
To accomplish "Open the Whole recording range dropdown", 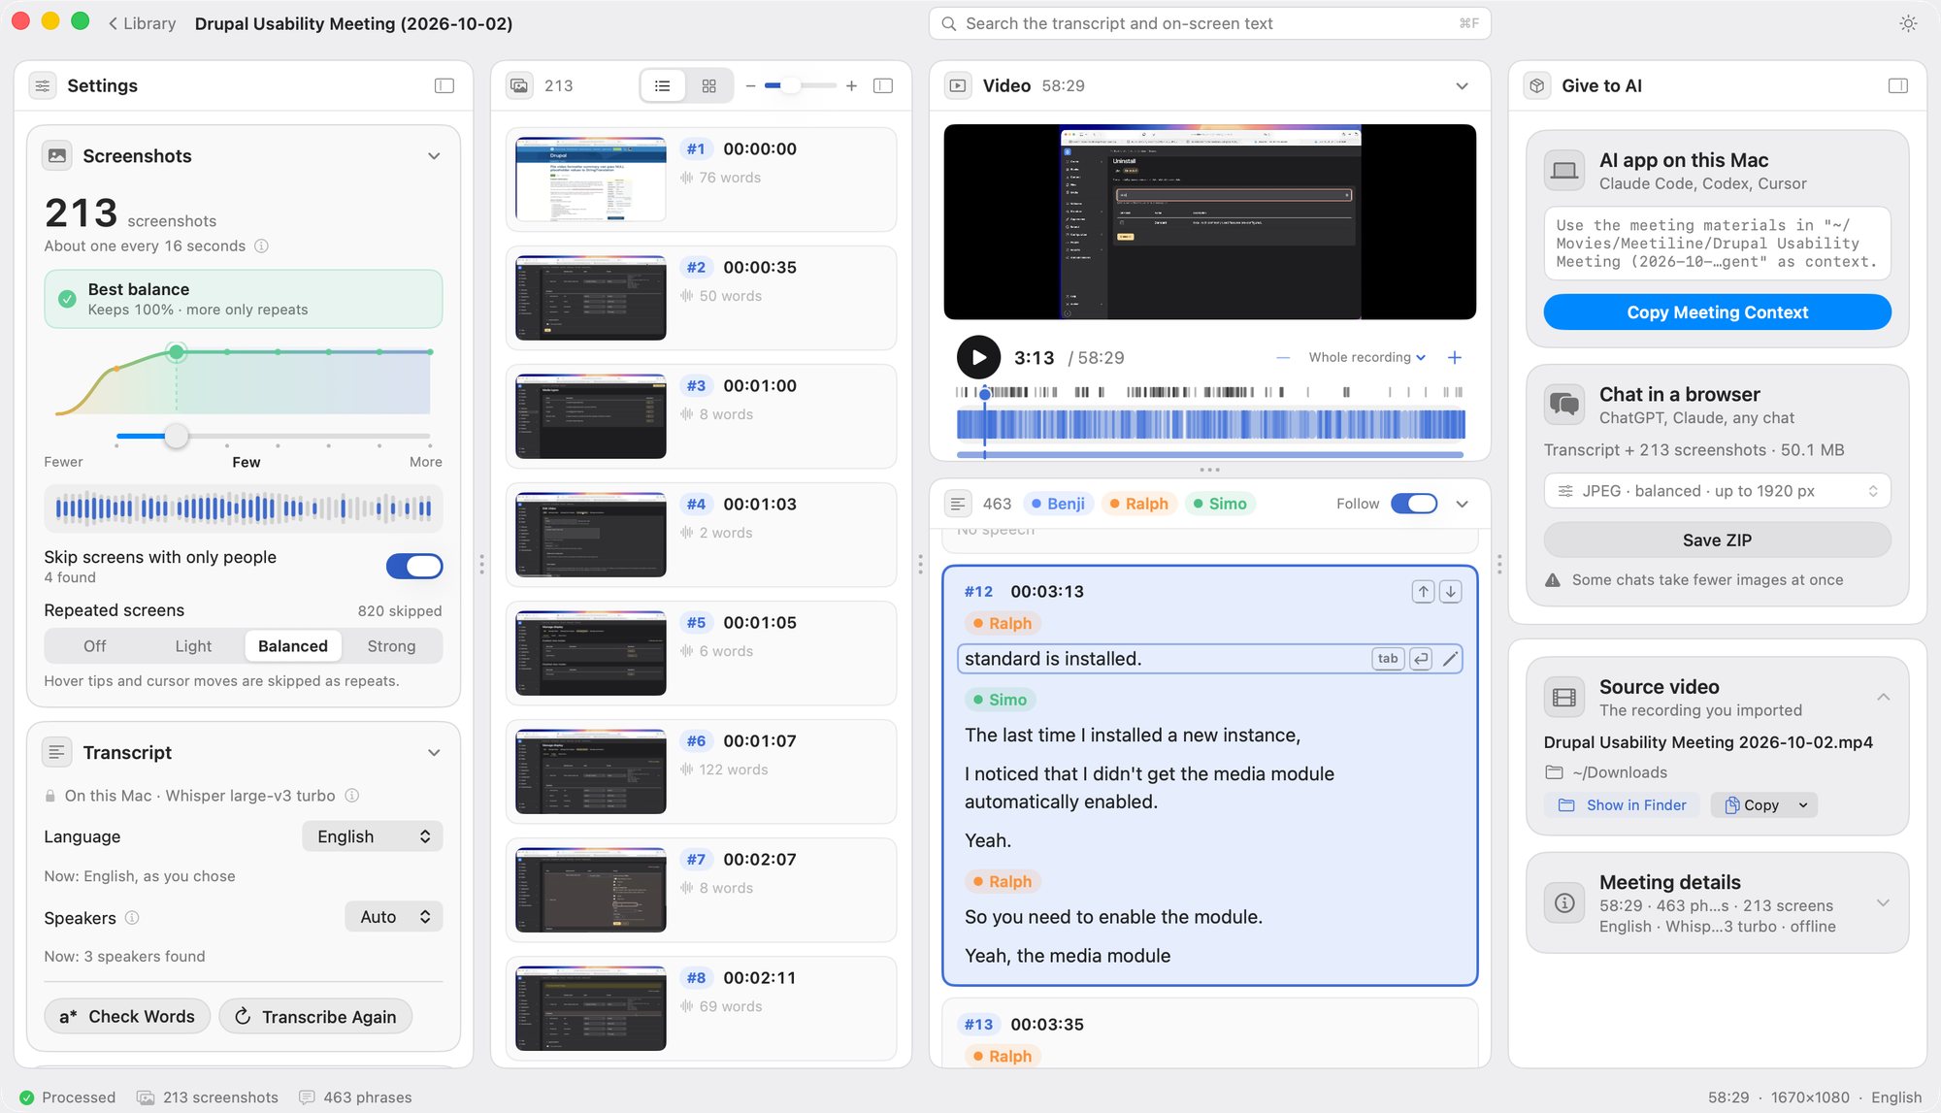I will click(1366, 357).
